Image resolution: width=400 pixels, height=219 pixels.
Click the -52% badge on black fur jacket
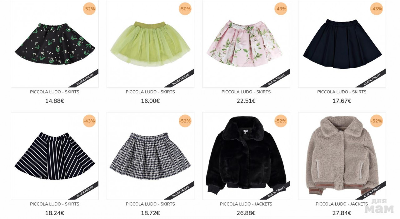(x=281, y=121)
